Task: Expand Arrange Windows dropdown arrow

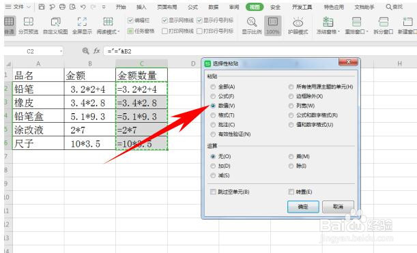Action: point(367,31)
